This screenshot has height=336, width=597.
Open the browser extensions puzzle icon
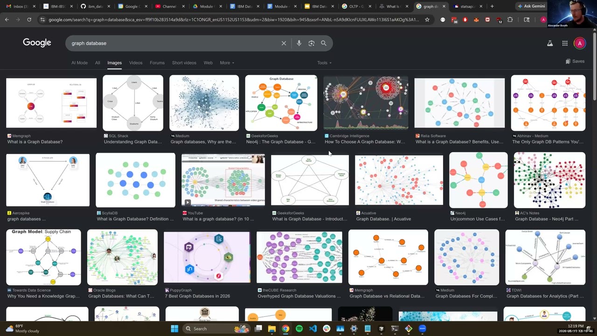pyautogui.click(x=510, y=20)
